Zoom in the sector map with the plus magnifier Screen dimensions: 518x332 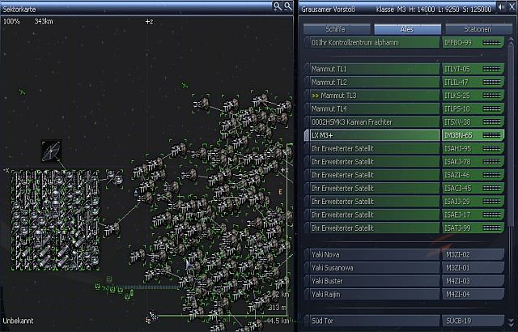click(x=277, y=6)
